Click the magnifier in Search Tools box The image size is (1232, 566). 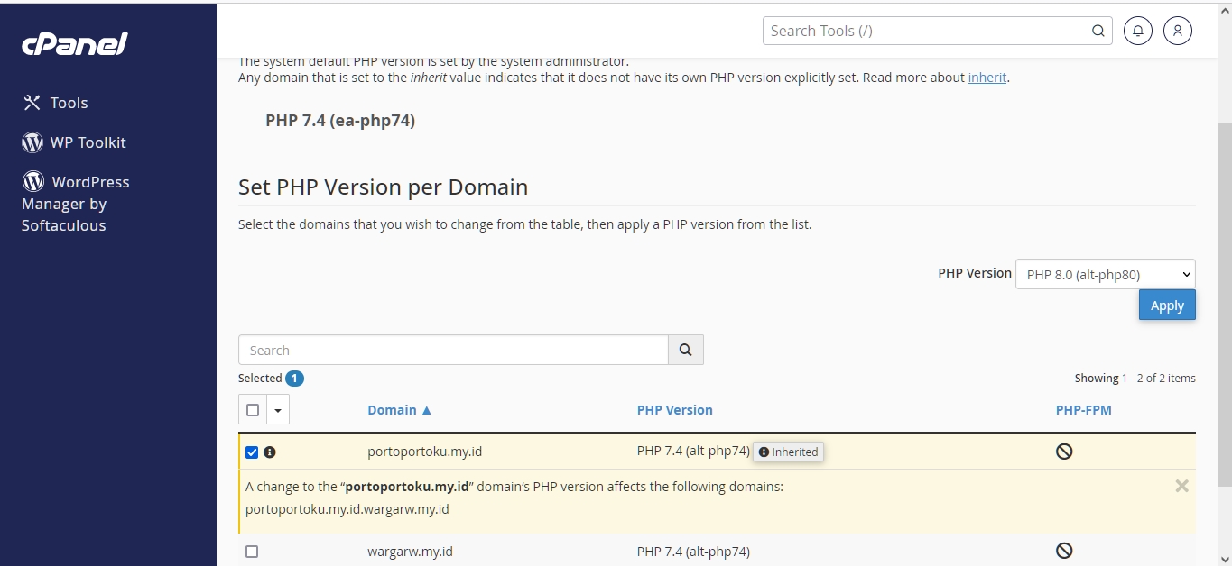(1098, 31)
